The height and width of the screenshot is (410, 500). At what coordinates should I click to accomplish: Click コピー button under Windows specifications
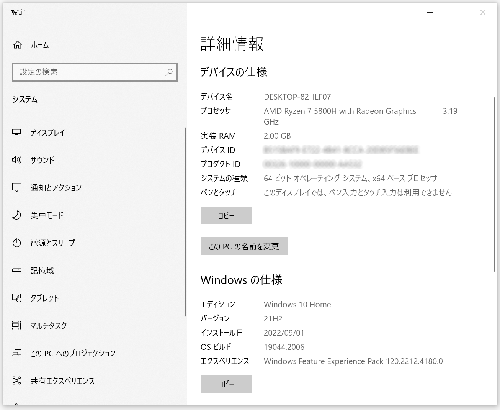coord(226,384)
